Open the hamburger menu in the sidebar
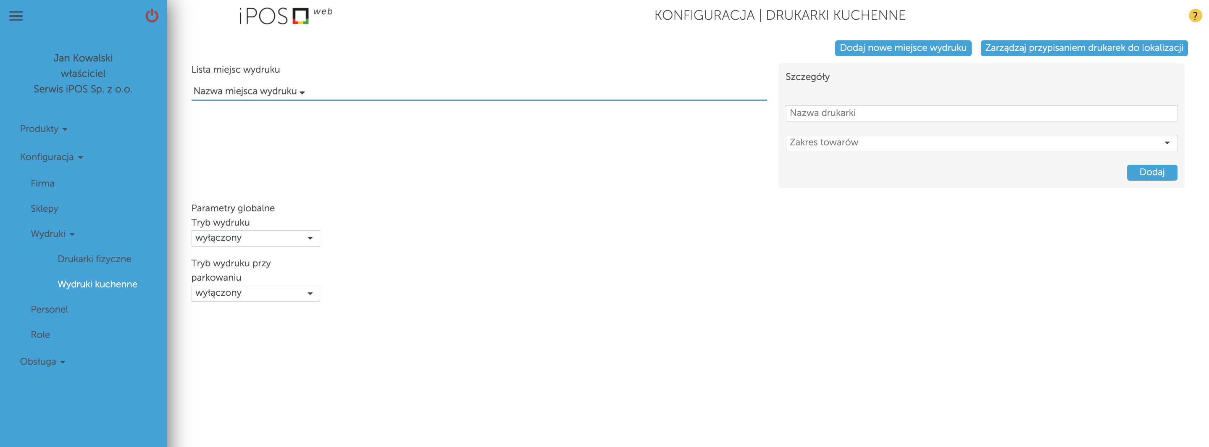 16,16
